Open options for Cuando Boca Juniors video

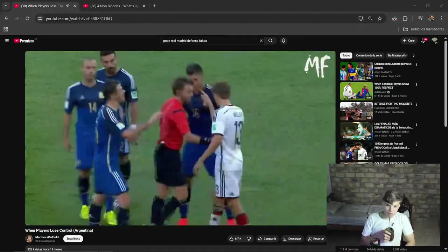point(416,64)
